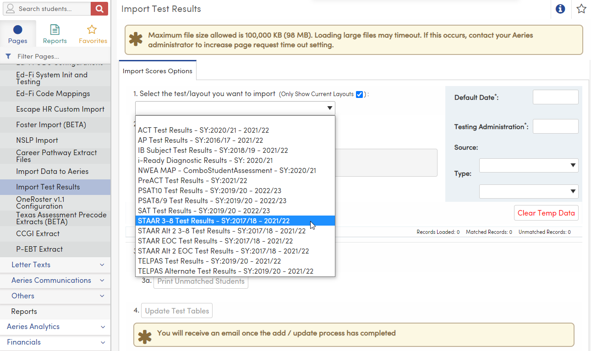Click Print Unmatched Students button

click(201, 281)
